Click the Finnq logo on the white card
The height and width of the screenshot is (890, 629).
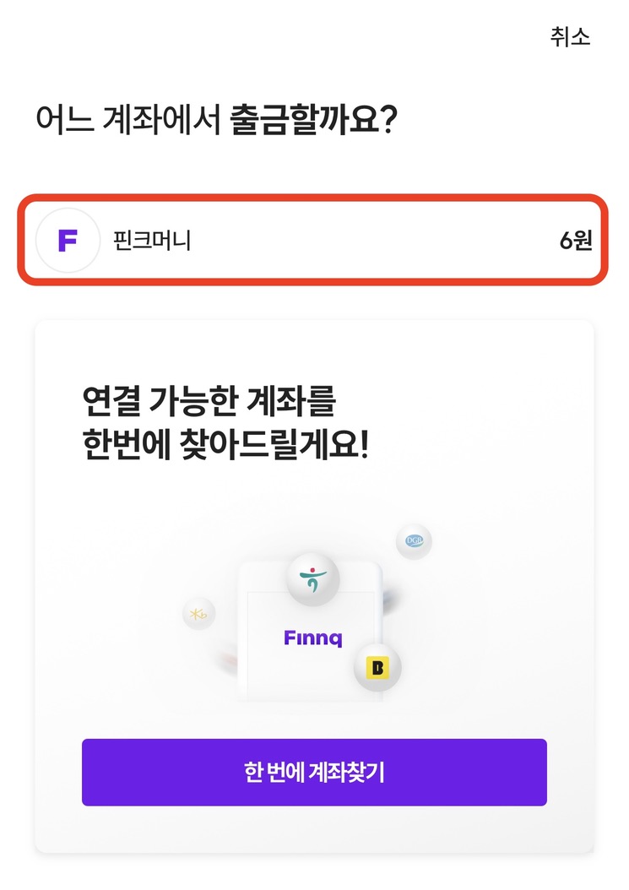tap(313, 638)
